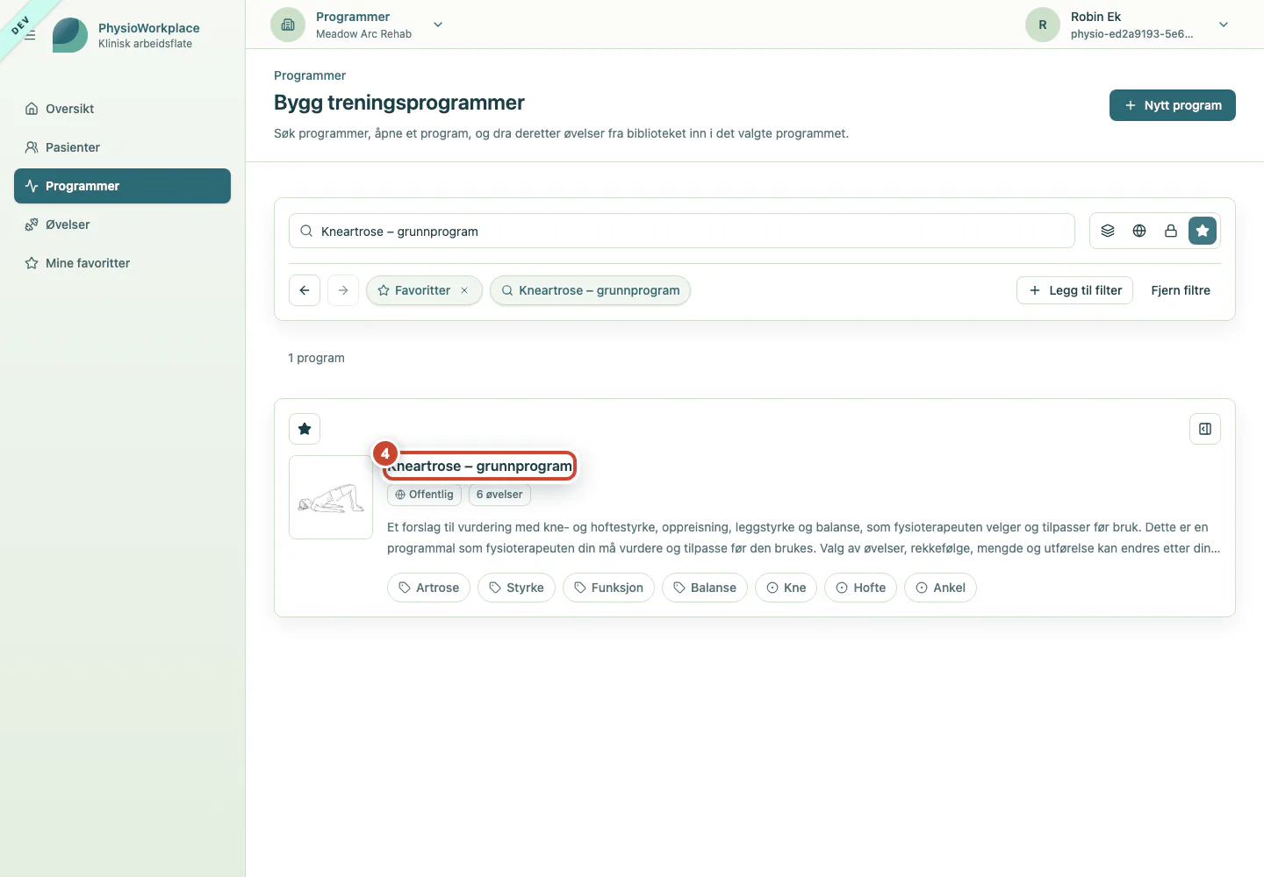Viewport: 1264px width, 877px height.
Task: Toggle the sidebar menu hamburger icon
Action: [30, 35]
